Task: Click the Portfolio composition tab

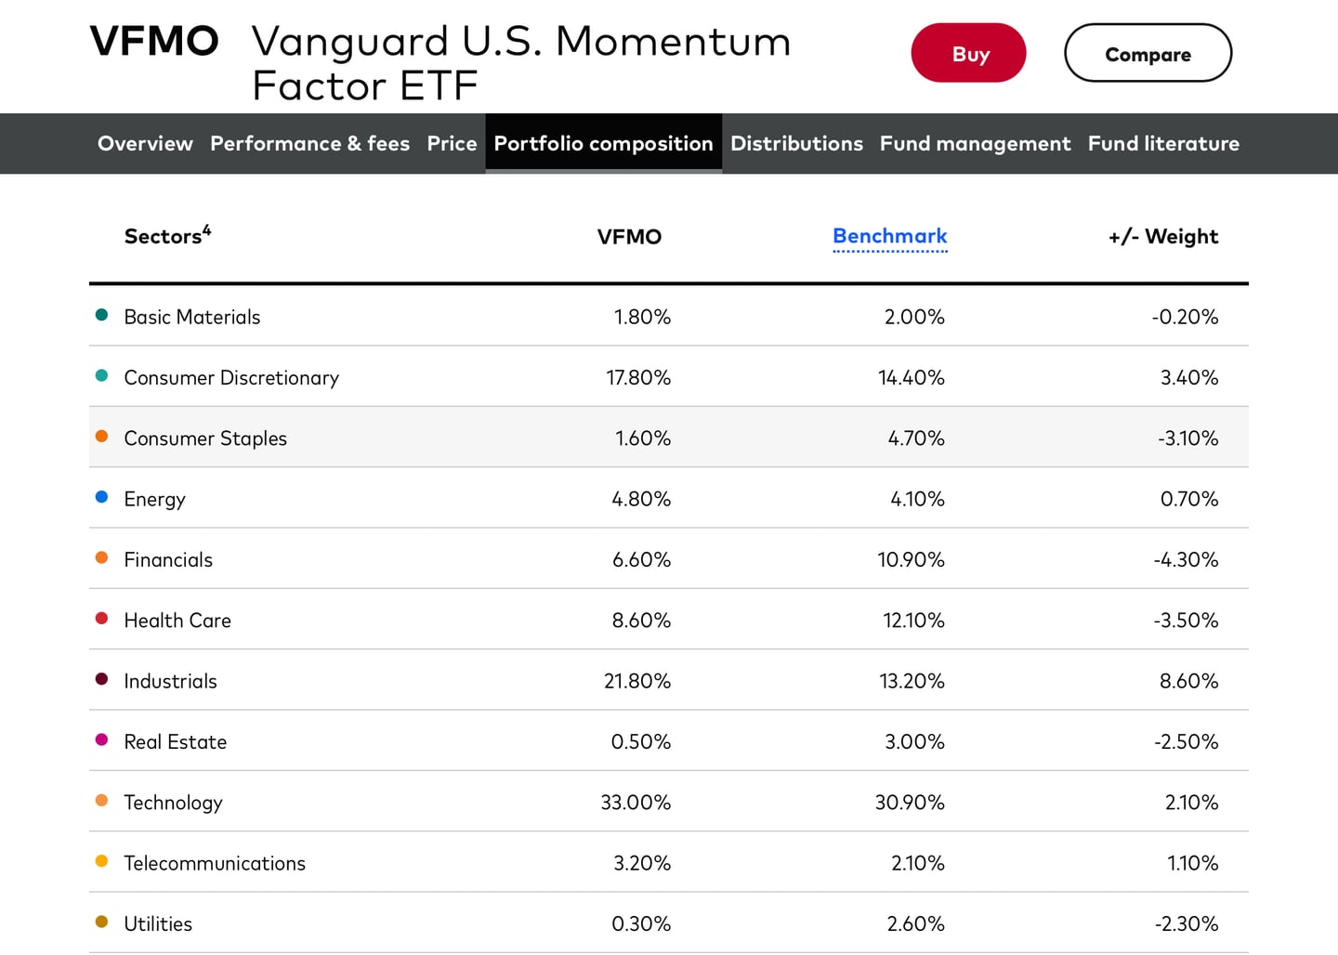Action: pos(603,143)
